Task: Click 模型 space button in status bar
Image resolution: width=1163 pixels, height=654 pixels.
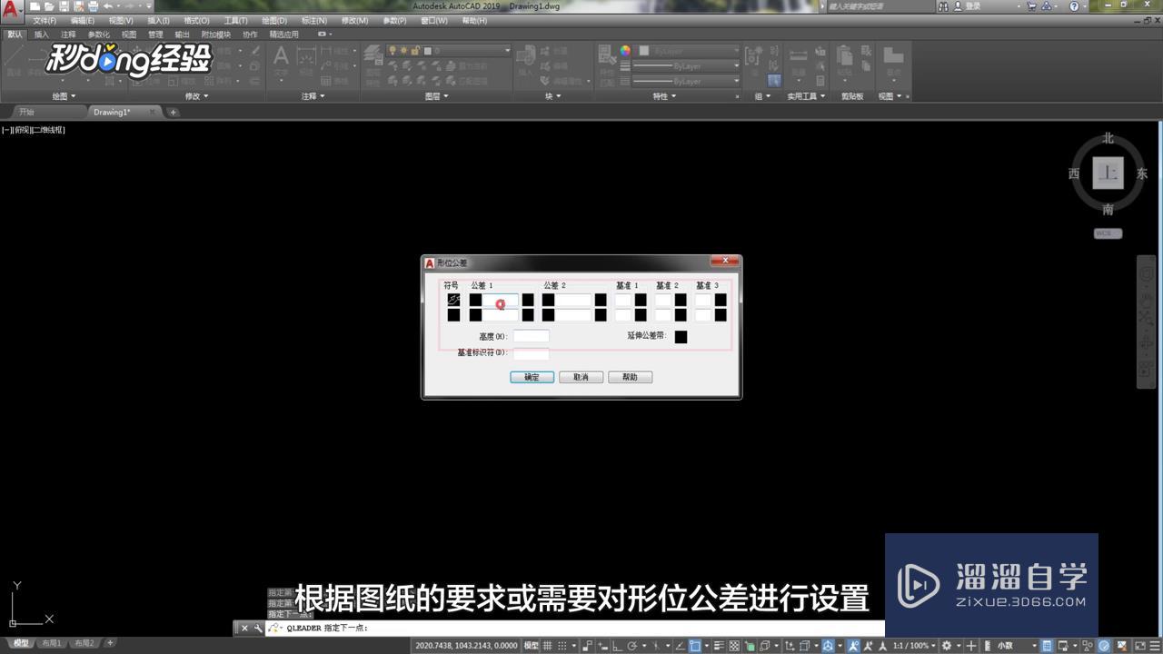Action: (x=532, y=646)
